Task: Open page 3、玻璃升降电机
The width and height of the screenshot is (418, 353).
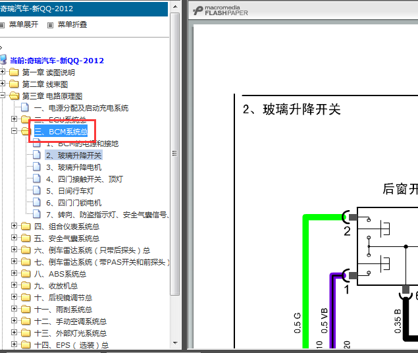Action: click(x=74, y=167)
